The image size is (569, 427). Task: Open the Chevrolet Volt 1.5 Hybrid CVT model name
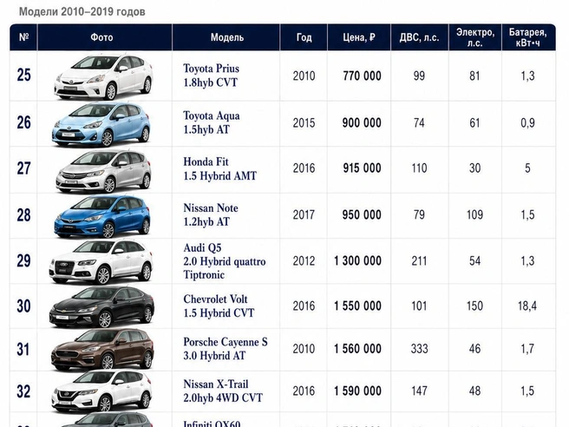[x=219, y=305]
